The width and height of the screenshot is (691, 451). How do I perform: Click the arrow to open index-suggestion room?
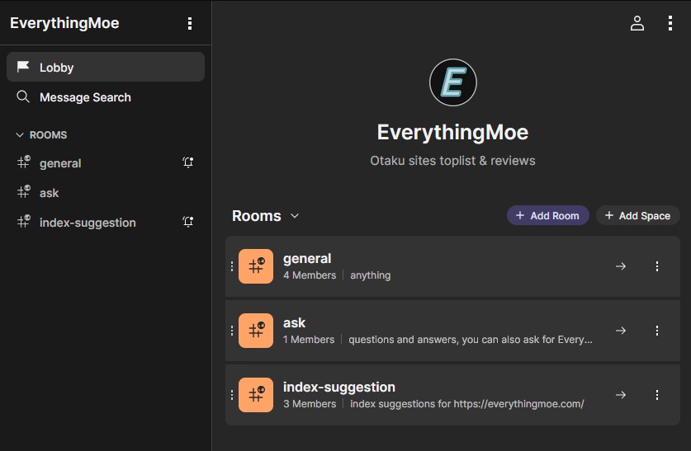click(621, 394)
